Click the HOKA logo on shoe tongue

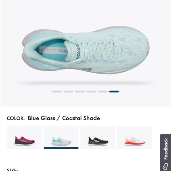click(78, 52)
